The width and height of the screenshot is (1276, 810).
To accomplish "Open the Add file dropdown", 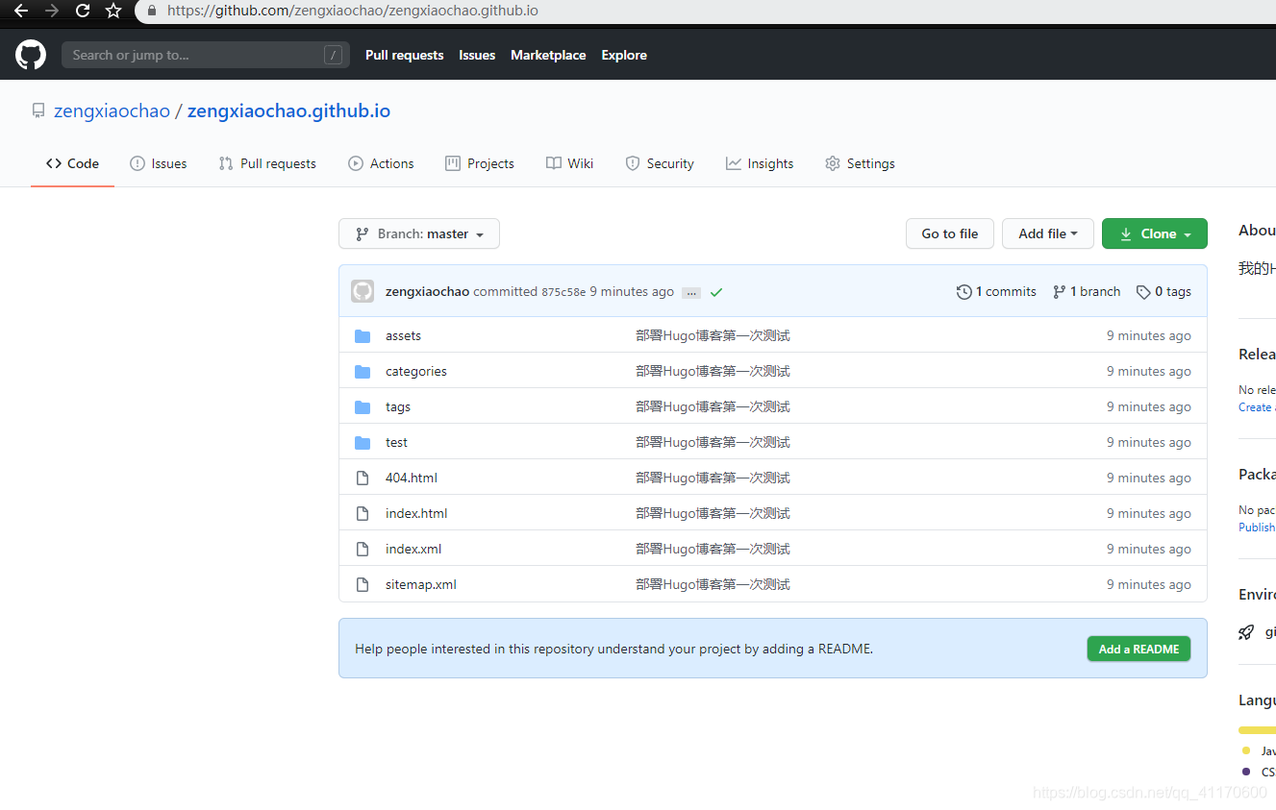I will click(x=1048, y=233).
